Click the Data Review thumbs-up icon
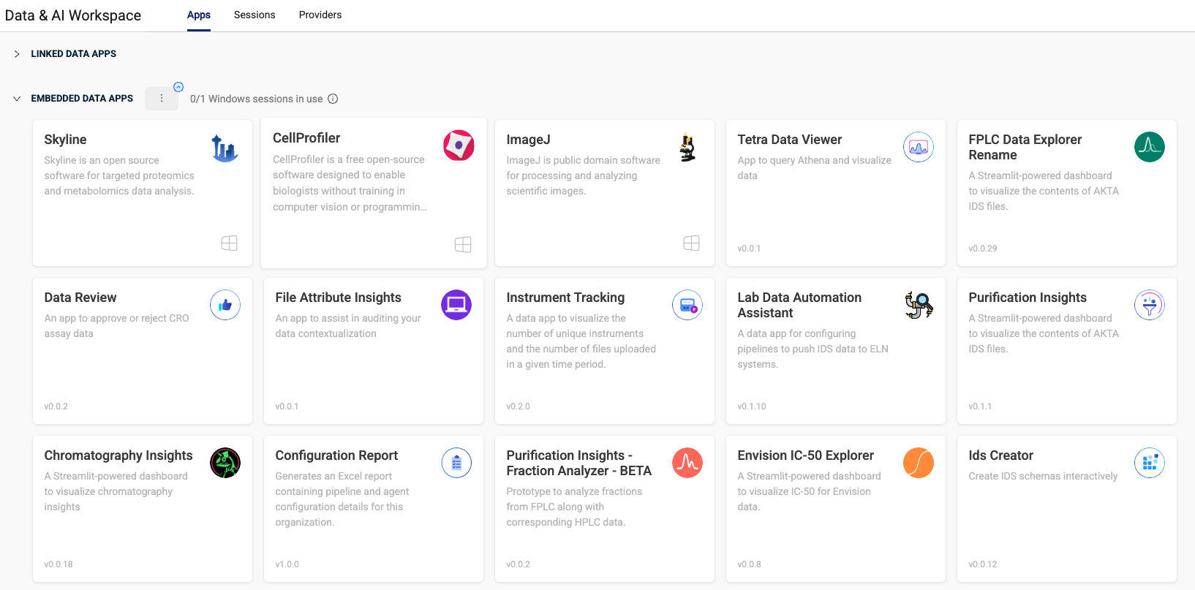 click(225, 305)
